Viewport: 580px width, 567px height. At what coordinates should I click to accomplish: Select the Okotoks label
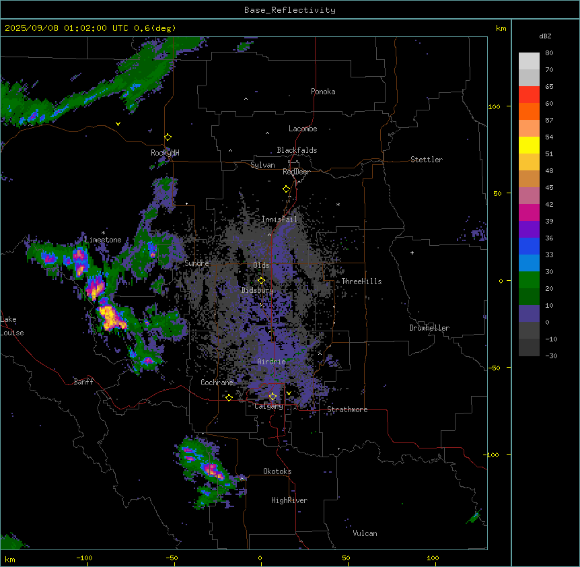(x=277, y=471)
